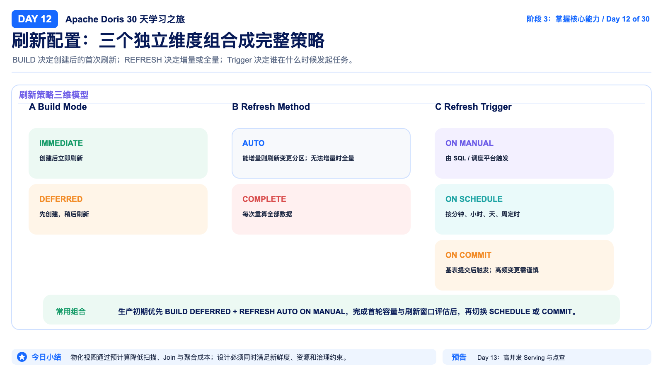663x373 pixels.
Task: Click '阶段 3：掌握核心能力 / Day 12 of 30' text
Action: (588, 19)
